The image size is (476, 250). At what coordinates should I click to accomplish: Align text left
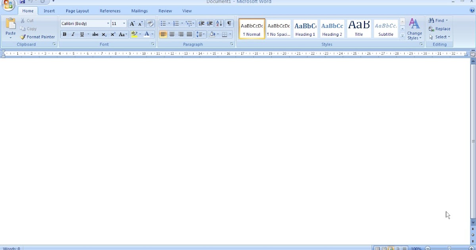pos(163,35)
